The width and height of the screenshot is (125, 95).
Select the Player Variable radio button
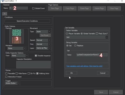[67, 34]
